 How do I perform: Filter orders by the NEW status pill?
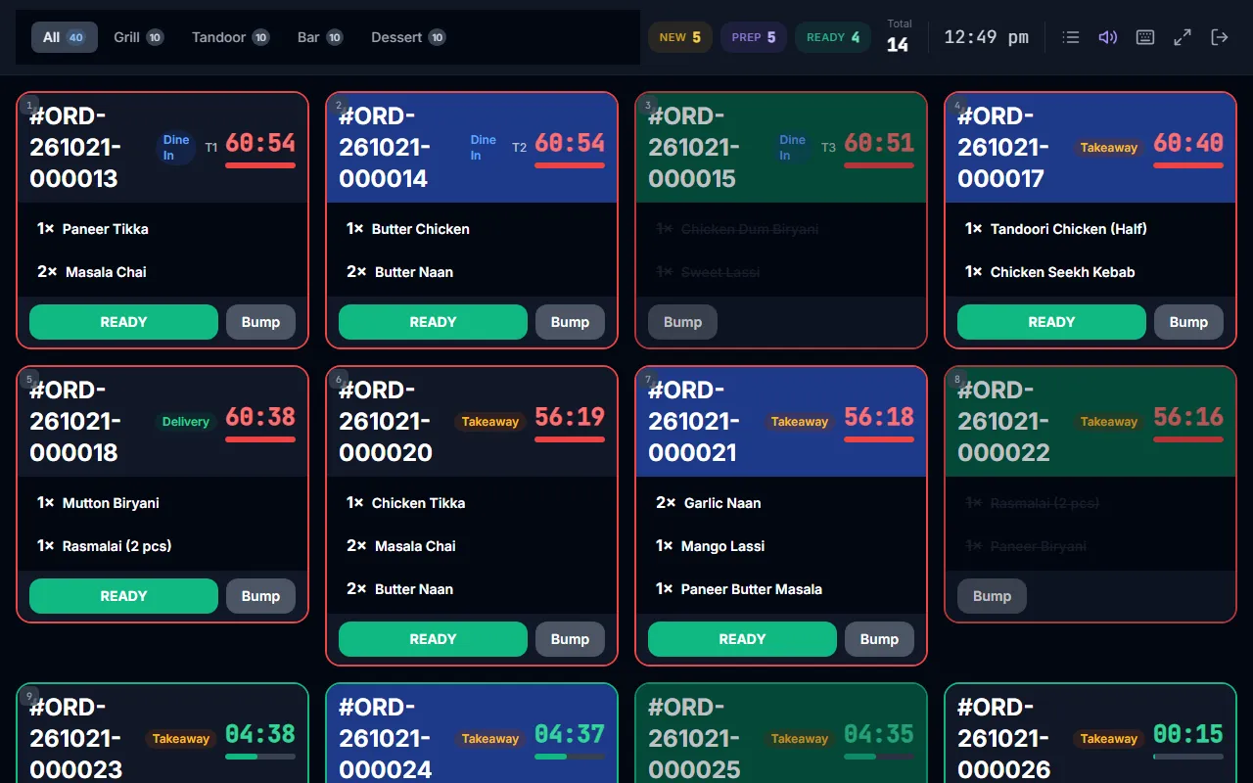[680, 37]
